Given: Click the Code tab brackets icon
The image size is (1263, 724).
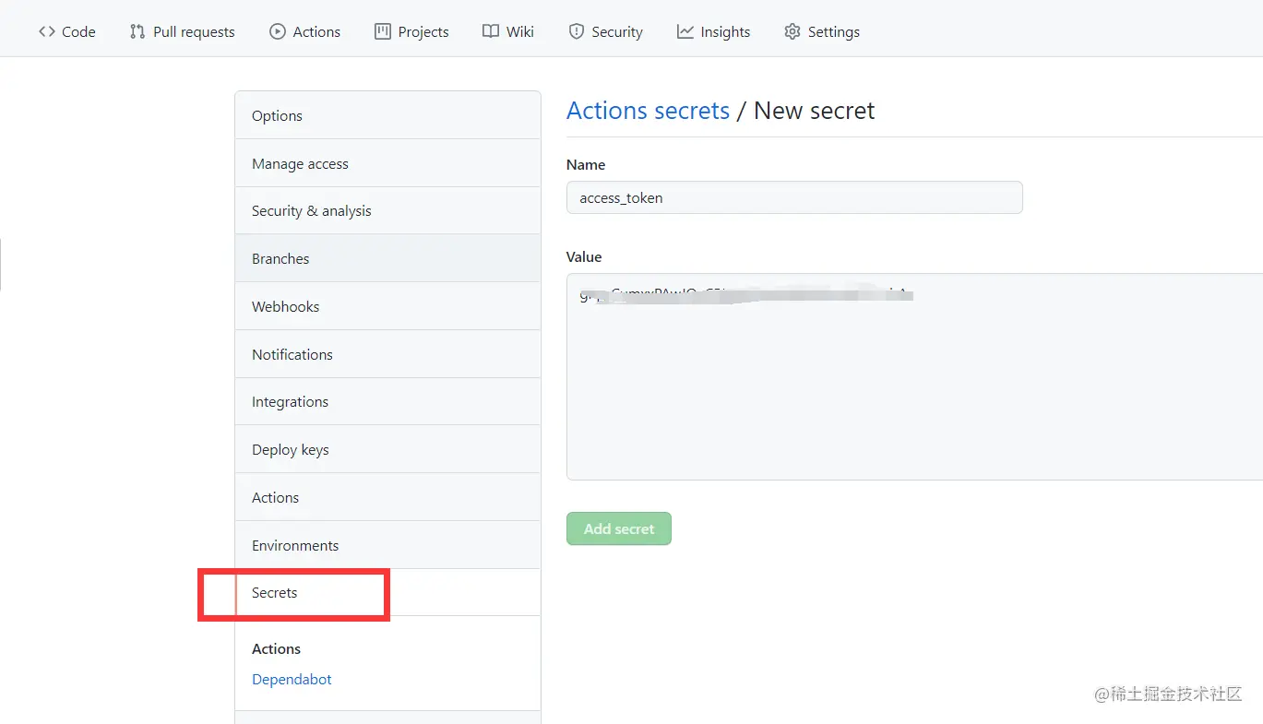Looking at the screenshot, I should 47,31.
